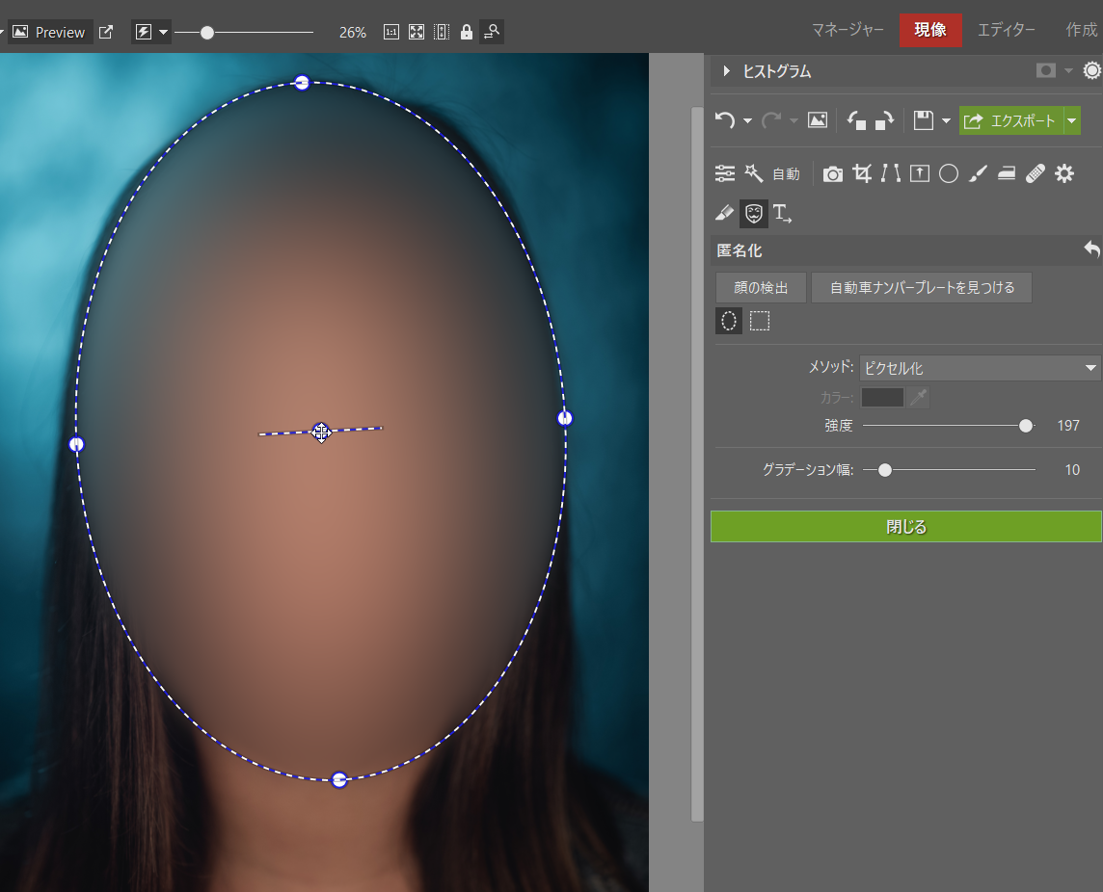Click the floppy disk save icon
This screenshot has width=1103, height=892.
click(923, 120)
